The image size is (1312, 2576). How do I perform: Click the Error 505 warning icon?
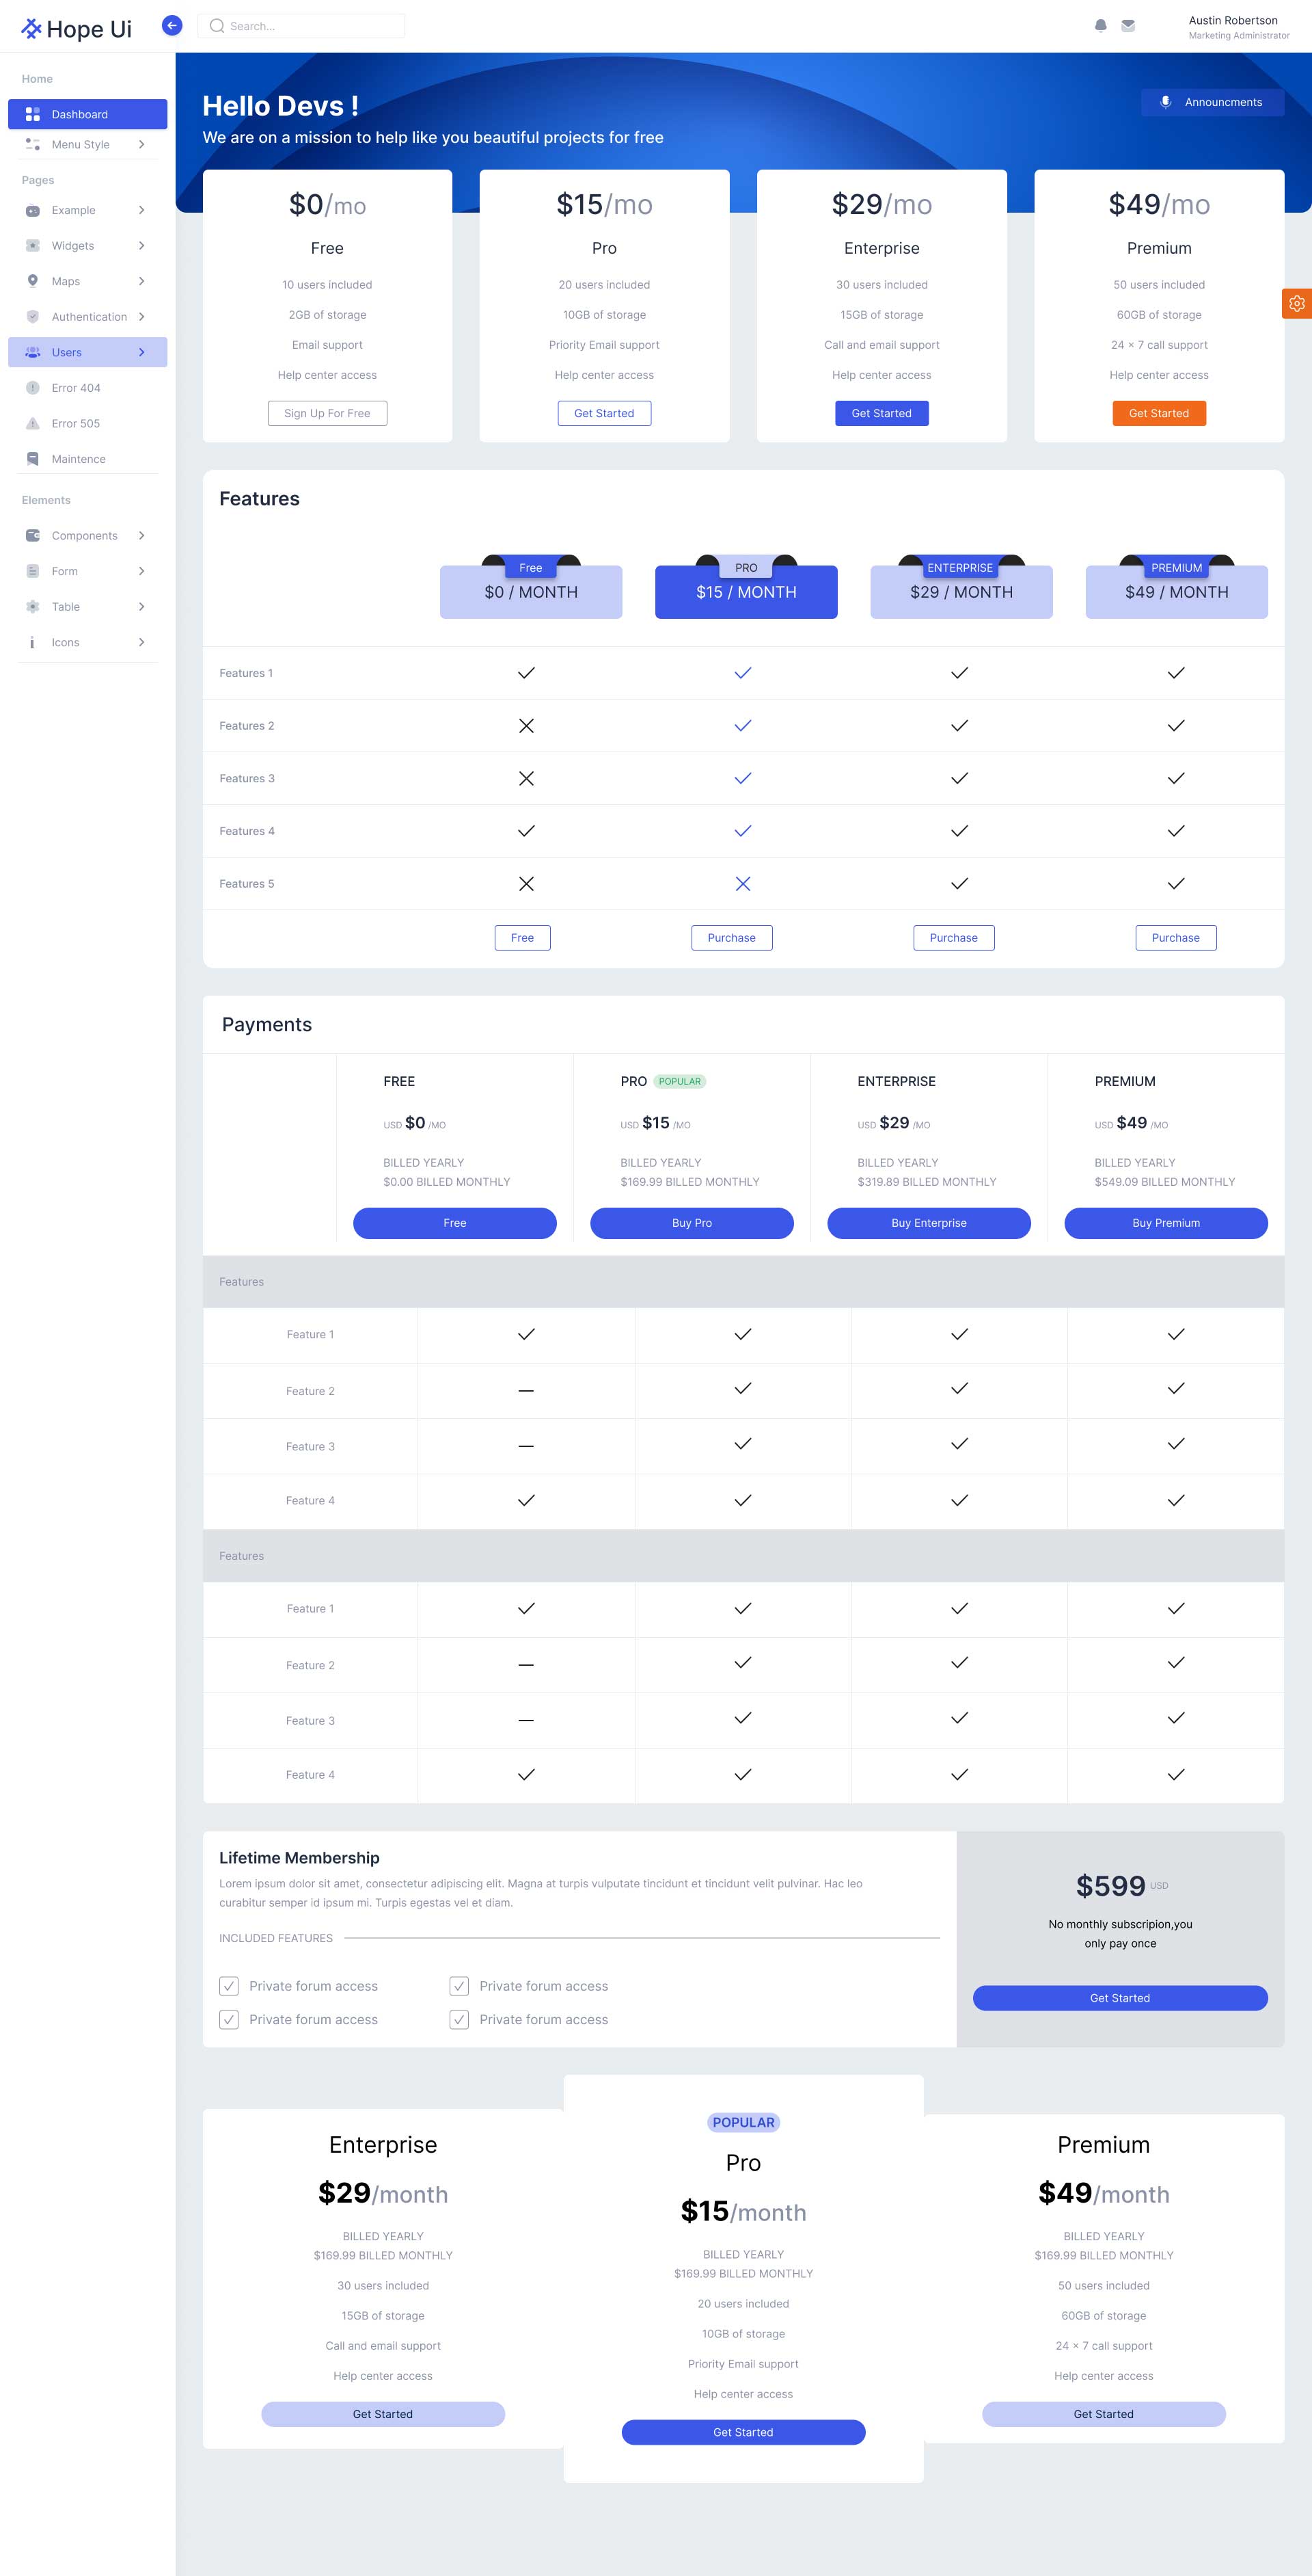(33, 424)
